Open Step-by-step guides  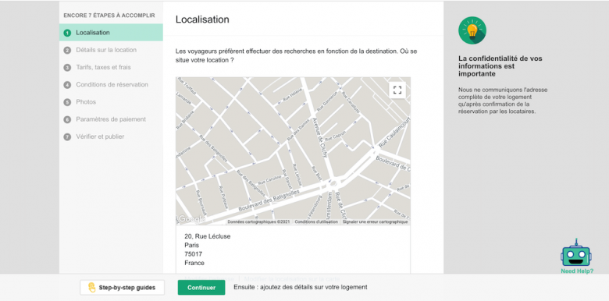pos(122,288)
